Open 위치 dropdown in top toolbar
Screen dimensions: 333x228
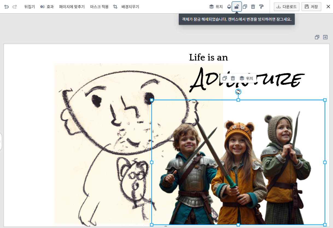point(216,7)
